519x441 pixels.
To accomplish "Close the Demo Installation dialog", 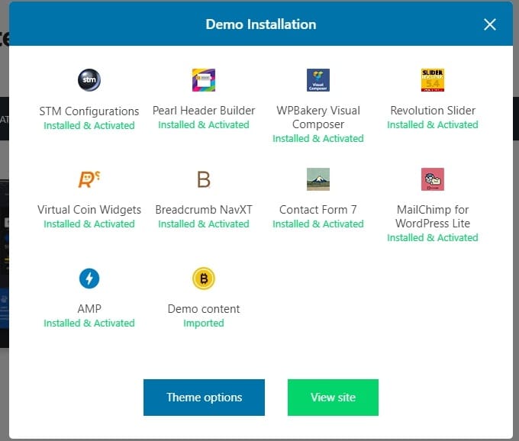I will point(489,24).
